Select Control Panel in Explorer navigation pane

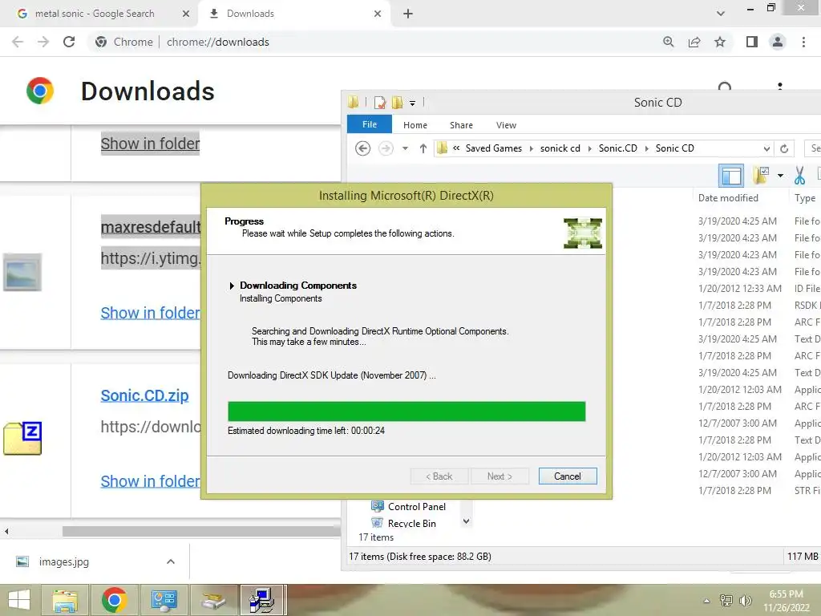point(408,507)
